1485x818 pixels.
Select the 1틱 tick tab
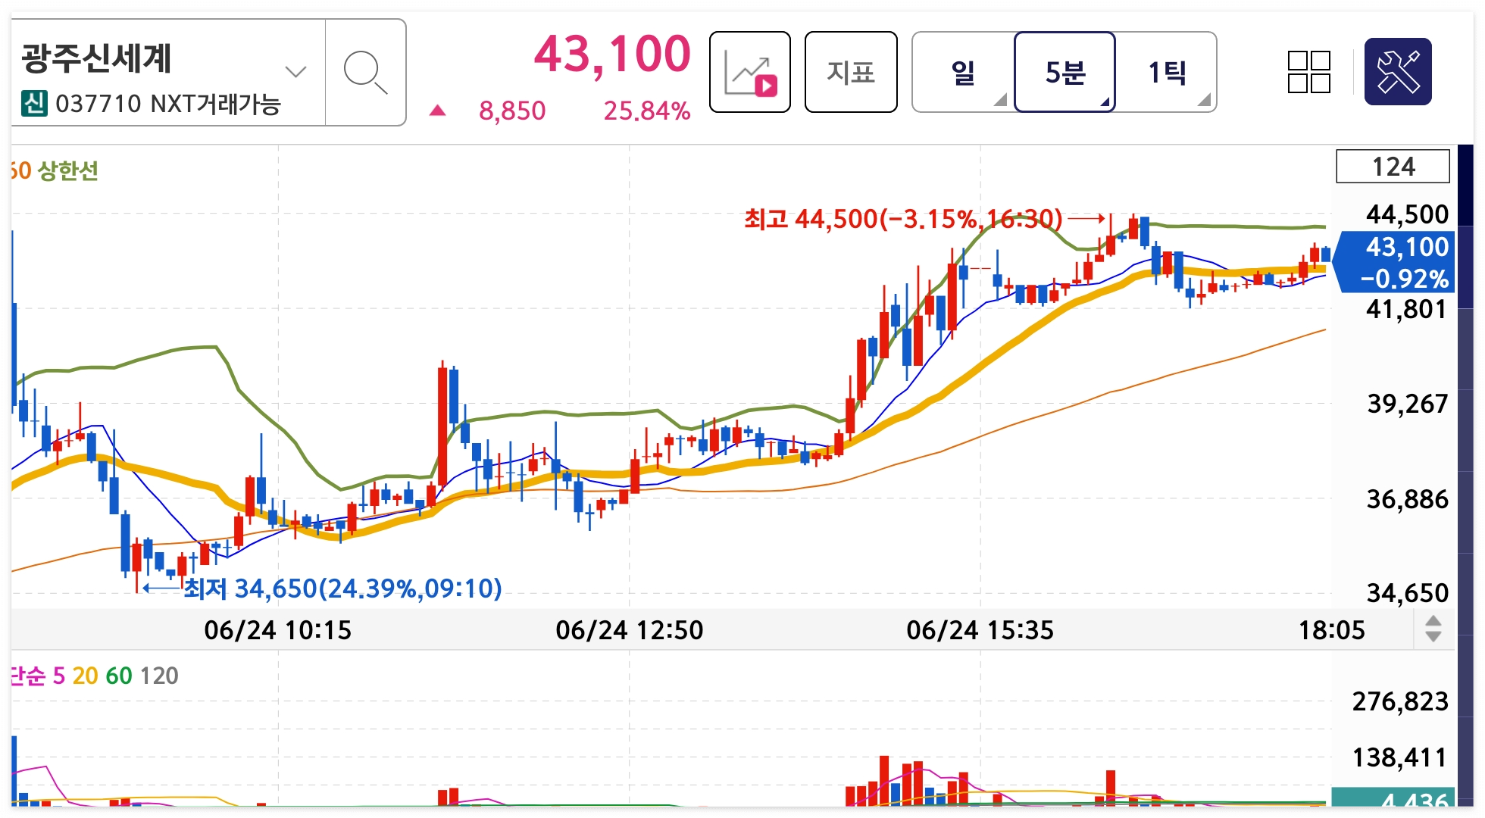click(x=1167, y=72)
